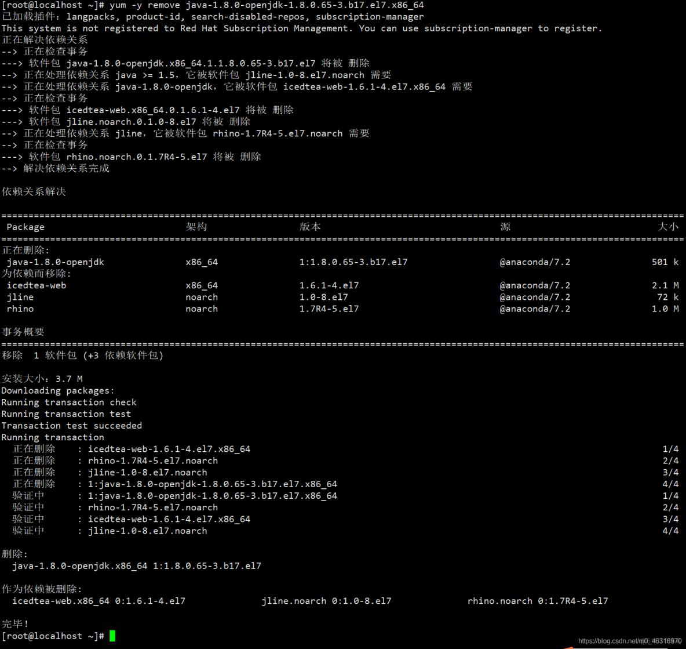Click 'rhino.noarch 0:1.7R4-5.el7' in removed dependencies
This screenshot has width=686, height=649.
click(x=538, y=601)
